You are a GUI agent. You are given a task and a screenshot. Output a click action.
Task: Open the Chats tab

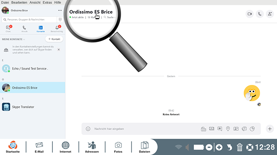pyautogui.click(x=8, y=29)
